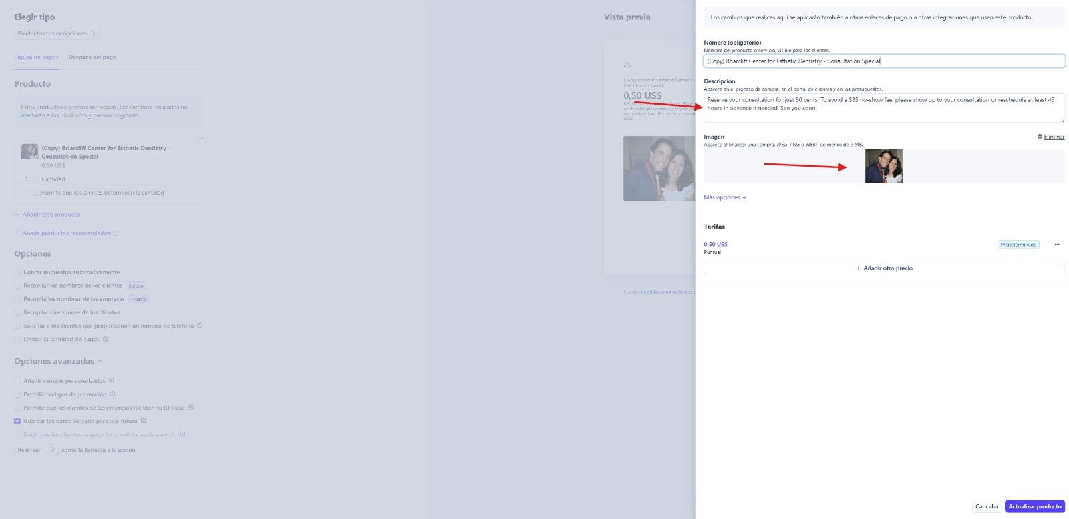Click Eliminar to remove the product image
Image resolution: width=1069 pixels, height=519 pixels.
[1051, 137]
